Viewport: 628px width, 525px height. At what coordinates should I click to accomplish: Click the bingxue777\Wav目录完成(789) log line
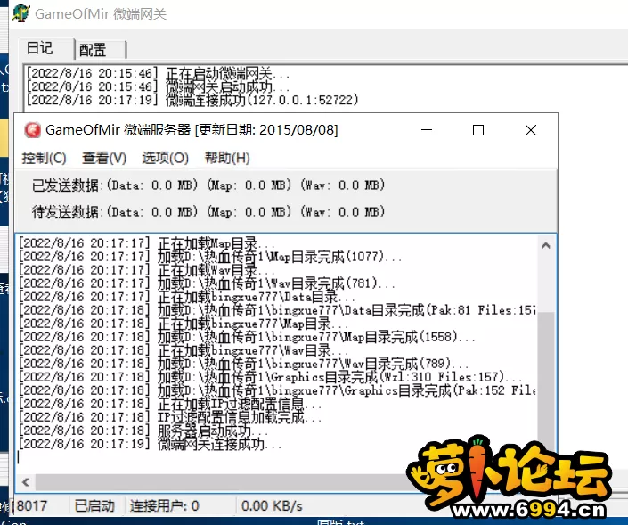244,364
